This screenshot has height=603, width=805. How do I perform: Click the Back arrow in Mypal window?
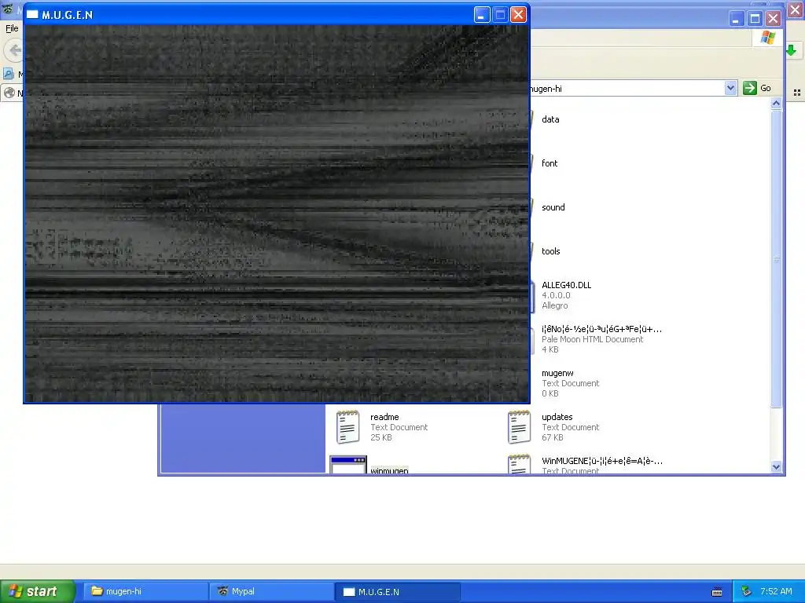tap(14, 50)
